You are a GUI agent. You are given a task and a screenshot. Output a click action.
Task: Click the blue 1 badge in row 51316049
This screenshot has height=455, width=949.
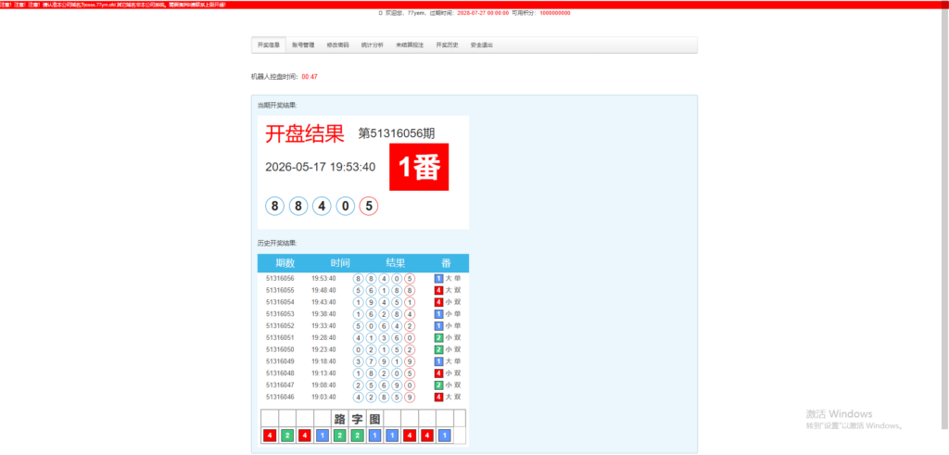coord(438,361)
